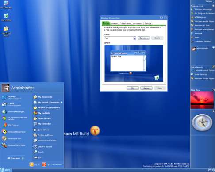Click the Administrator user picture in Start menu

pos(5,88)
